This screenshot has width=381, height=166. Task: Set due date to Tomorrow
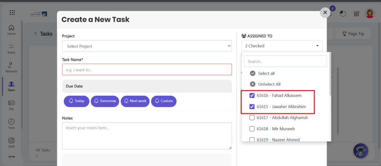tap(105, 101)
